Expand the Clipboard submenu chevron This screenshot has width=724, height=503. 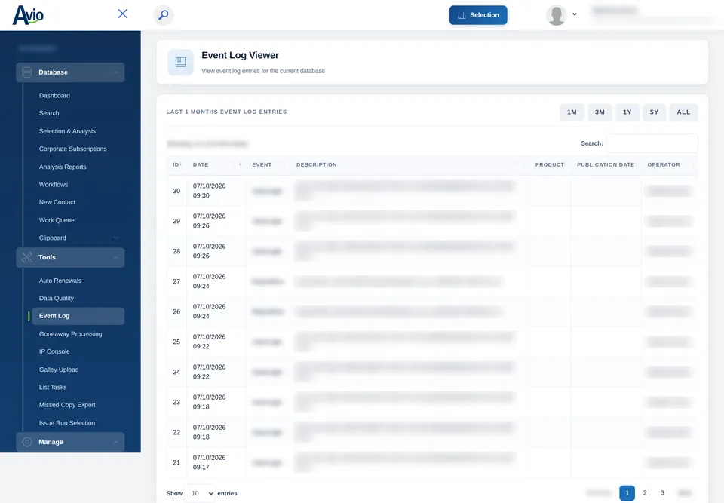[116, 238]
